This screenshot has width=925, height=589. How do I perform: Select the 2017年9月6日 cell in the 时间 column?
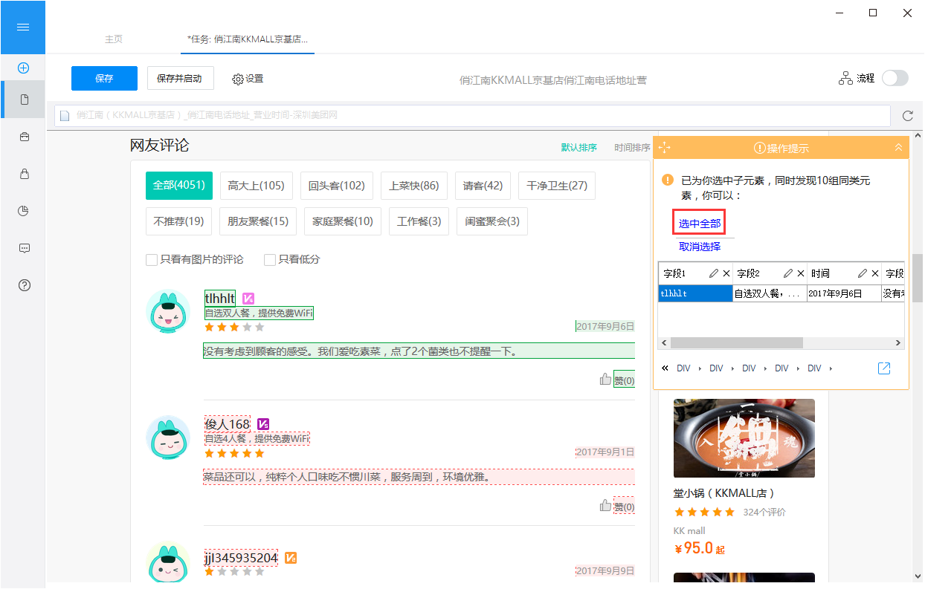844,293
